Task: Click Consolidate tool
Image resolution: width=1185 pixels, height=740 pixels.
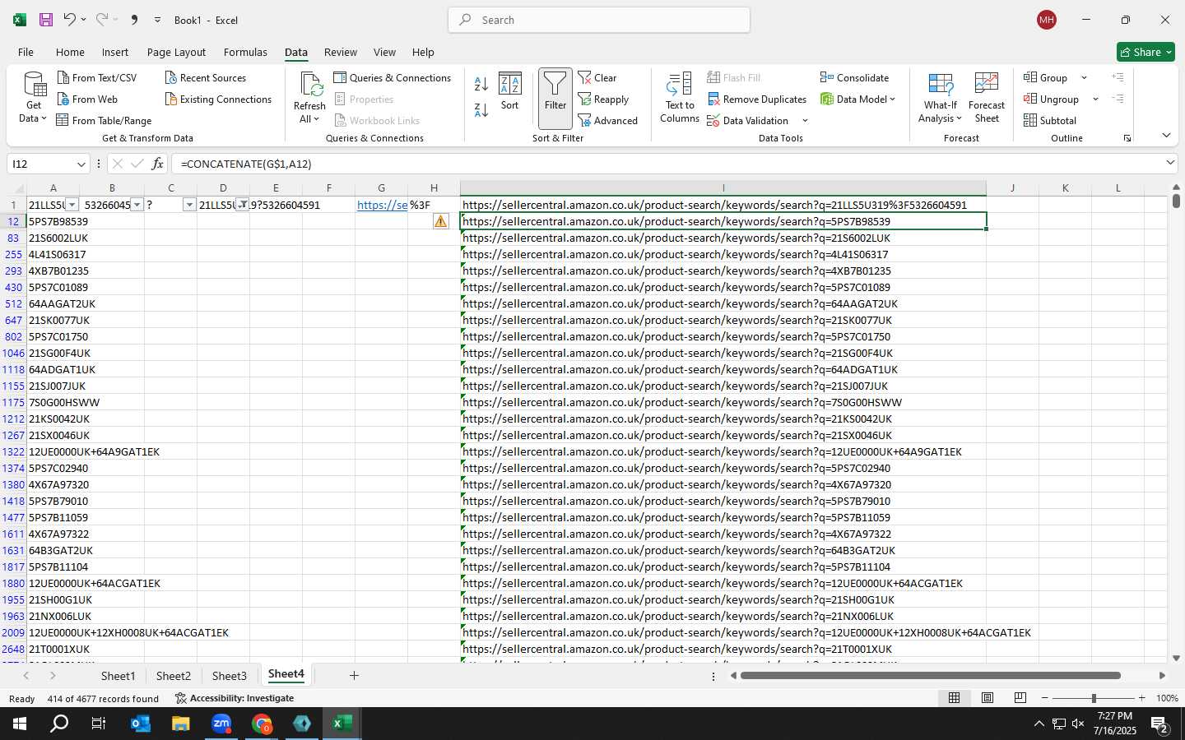Action: tap(854, 77)
